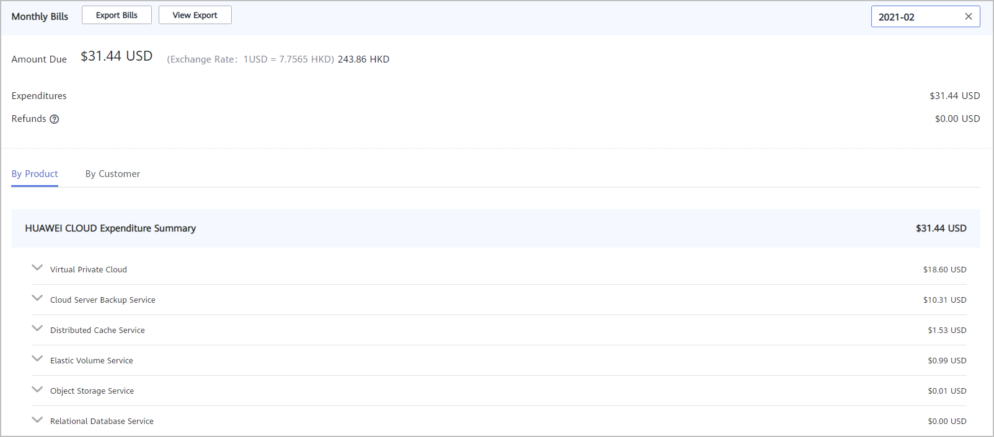The image size is (994, 437).
Task: Expand Relational Database Service details
Action: point(37,420)
